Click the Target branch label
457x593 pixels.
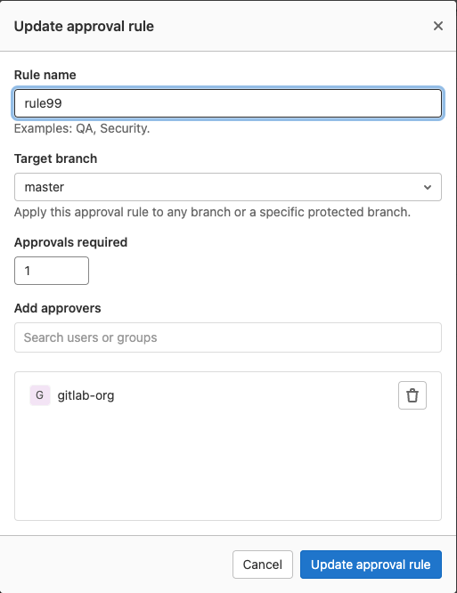pyautogui.click(x=55, y=158)
